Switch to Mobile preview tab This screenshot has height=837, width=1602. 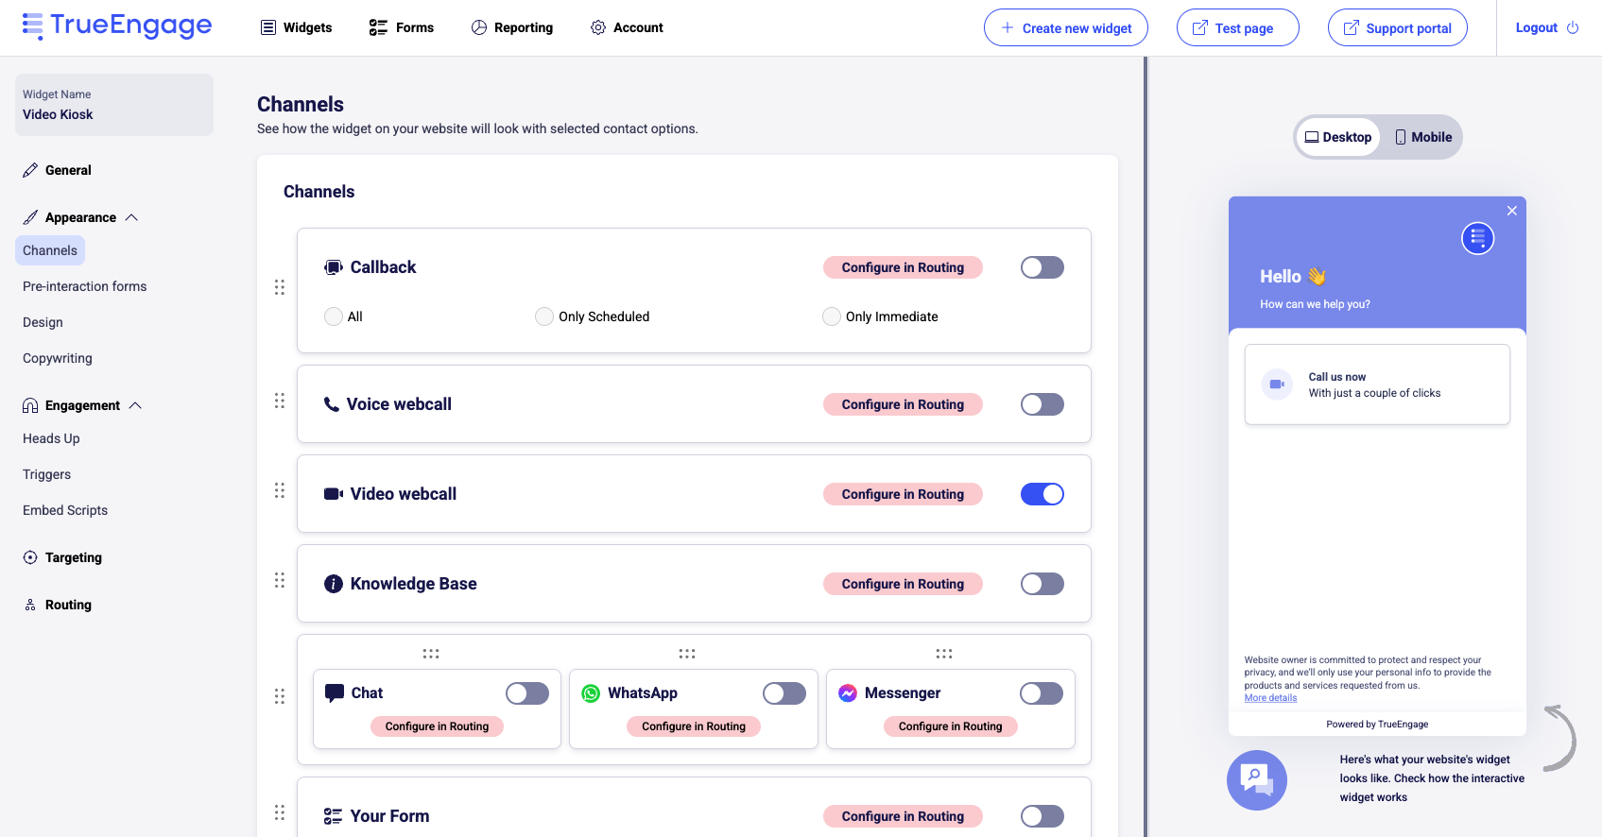[1422, 137]
